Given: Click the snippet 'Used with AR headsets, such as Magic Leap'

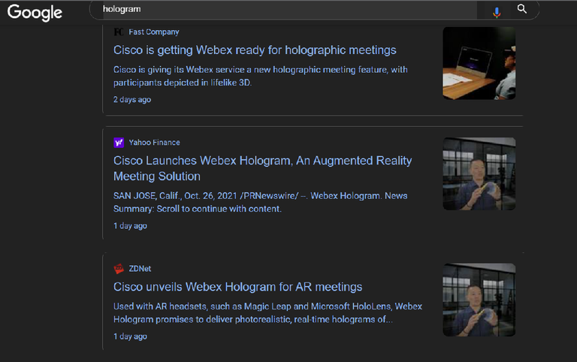Looking at the screenshot, I should click(x=267, y=312).
